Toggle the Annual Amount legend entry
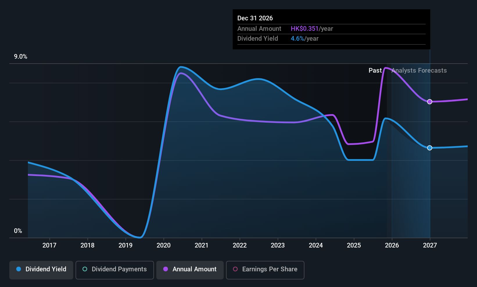 click(190, 270)
